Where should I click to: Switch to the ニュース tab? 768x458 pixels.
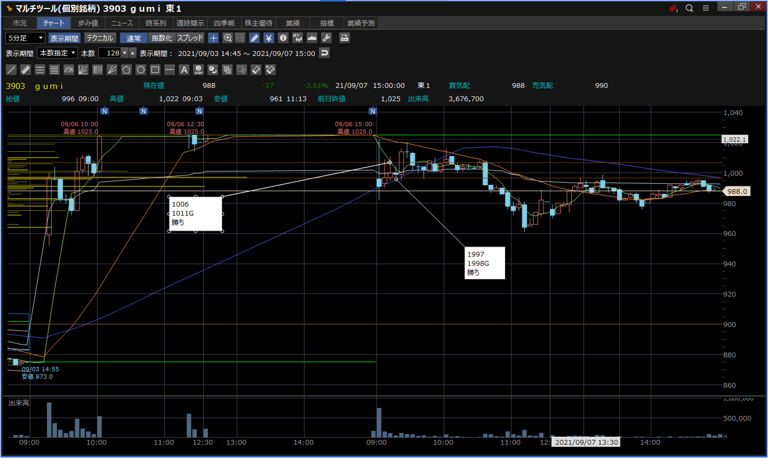pyautogui.click(x=122, y=23)
